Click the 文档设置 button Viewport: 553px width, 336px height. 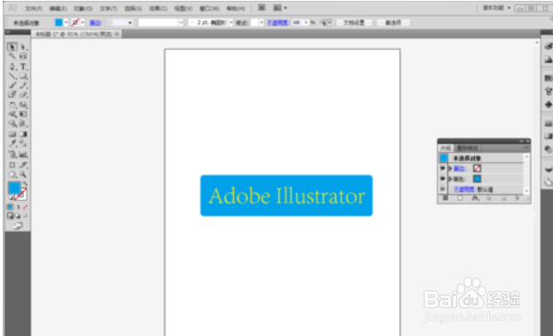pos(354,22)
